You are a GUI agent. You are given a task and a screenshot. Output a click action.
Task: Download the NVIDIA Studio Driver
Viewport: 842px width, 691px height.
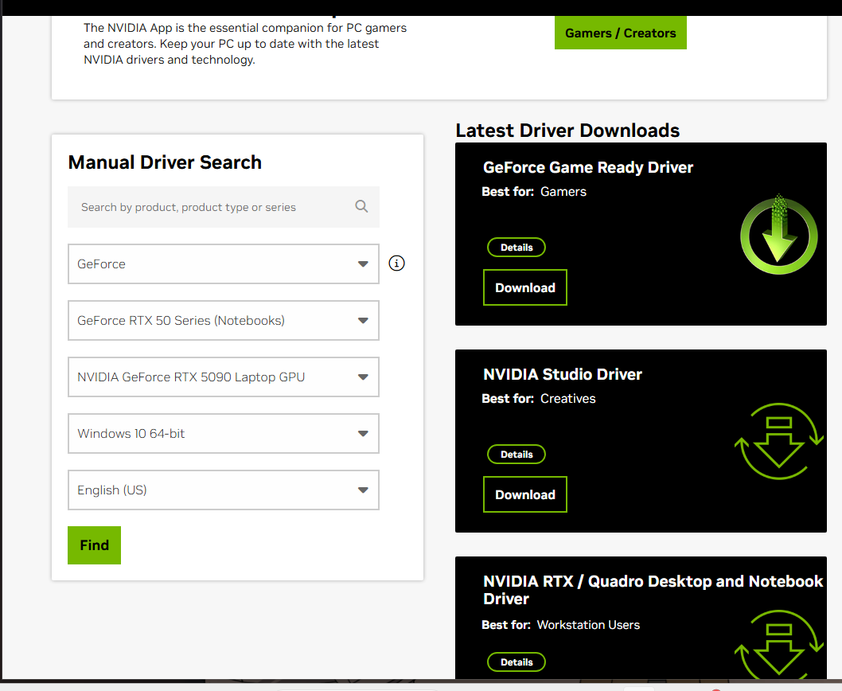[525, 494]
